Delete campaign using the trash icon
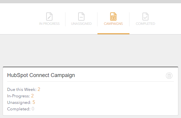Viewport: 181px width, 118px height. [169, 76]
